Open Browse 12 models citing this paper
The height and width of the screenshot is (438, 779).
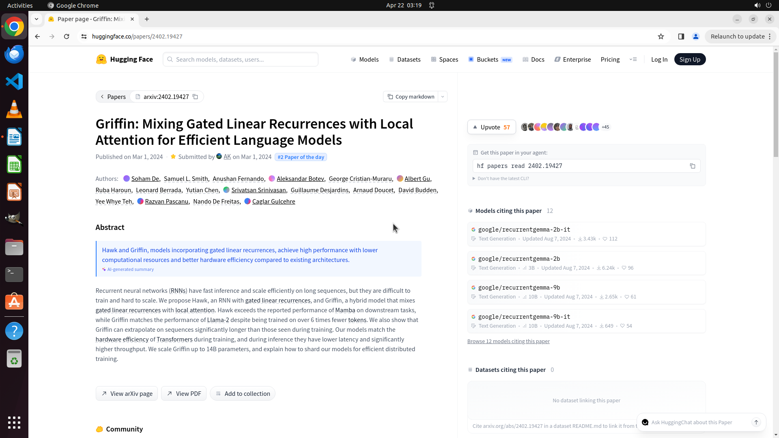tap(508, 341)
